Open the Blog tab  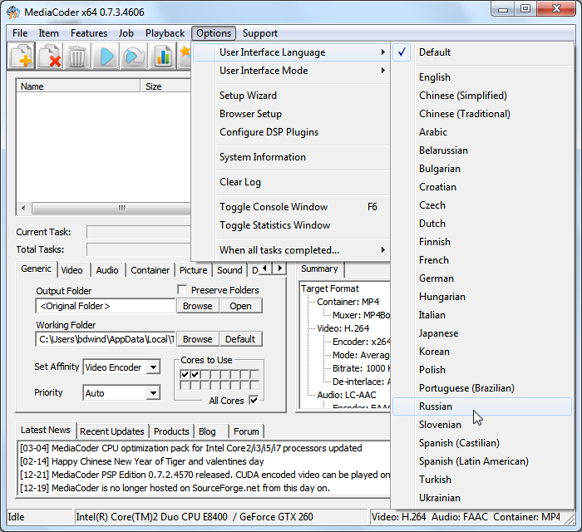coord(207,431)
